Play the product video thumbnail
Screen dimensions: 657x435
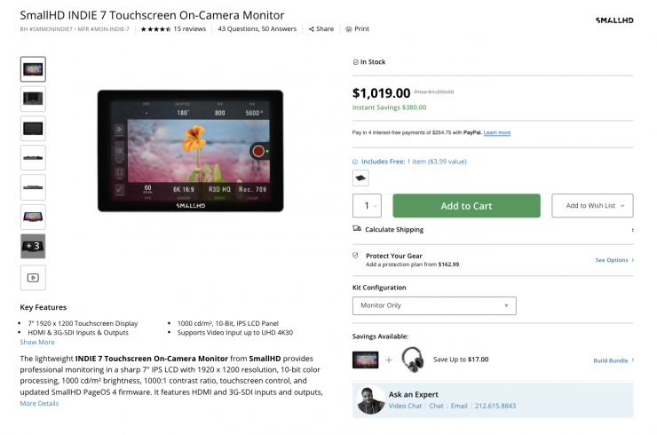click(x=33, y=278)
